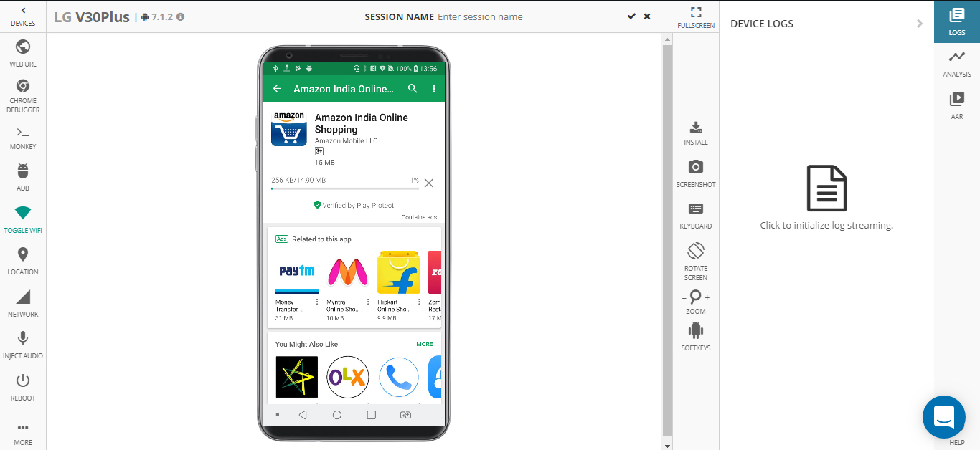Tap the Play Store search icon
The width and height of the screenshot is (980, 450).
413,89
